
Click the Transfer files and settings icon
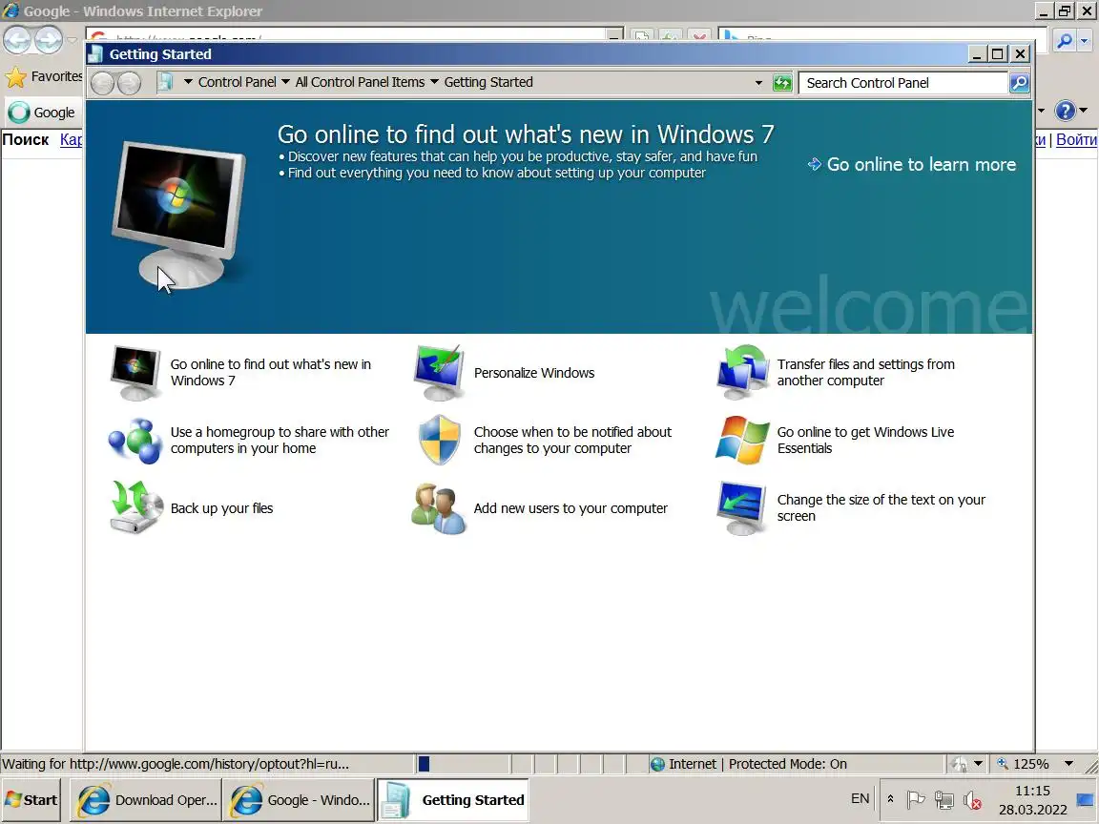(742, 372)
